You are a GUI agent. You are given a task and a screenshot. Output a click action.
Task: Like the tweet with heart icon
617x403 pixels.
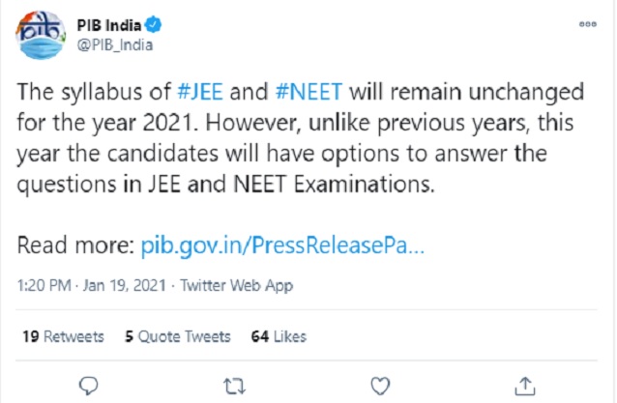[380, 384]
